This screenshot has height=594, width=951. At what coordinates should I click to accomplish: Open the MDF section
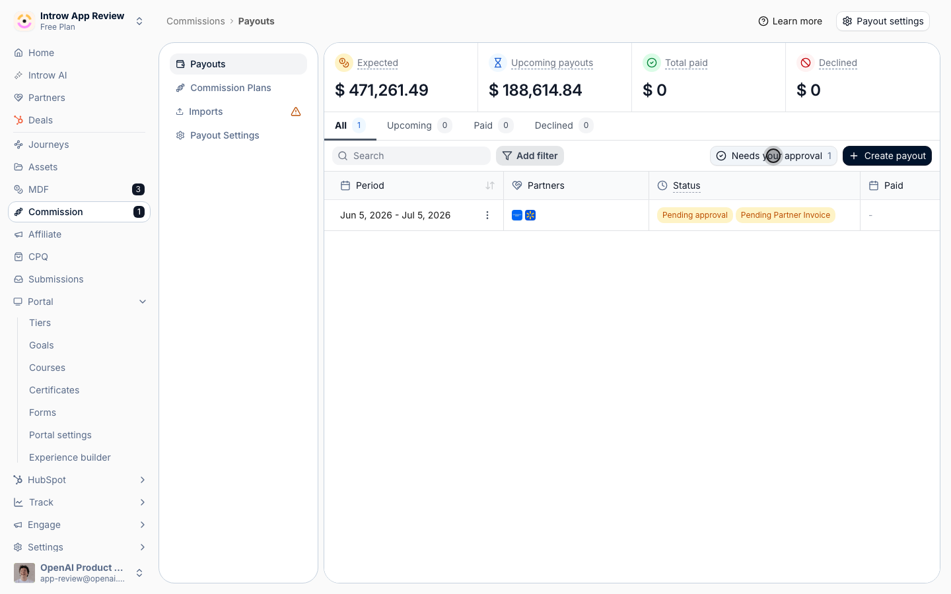click(79, 189)
